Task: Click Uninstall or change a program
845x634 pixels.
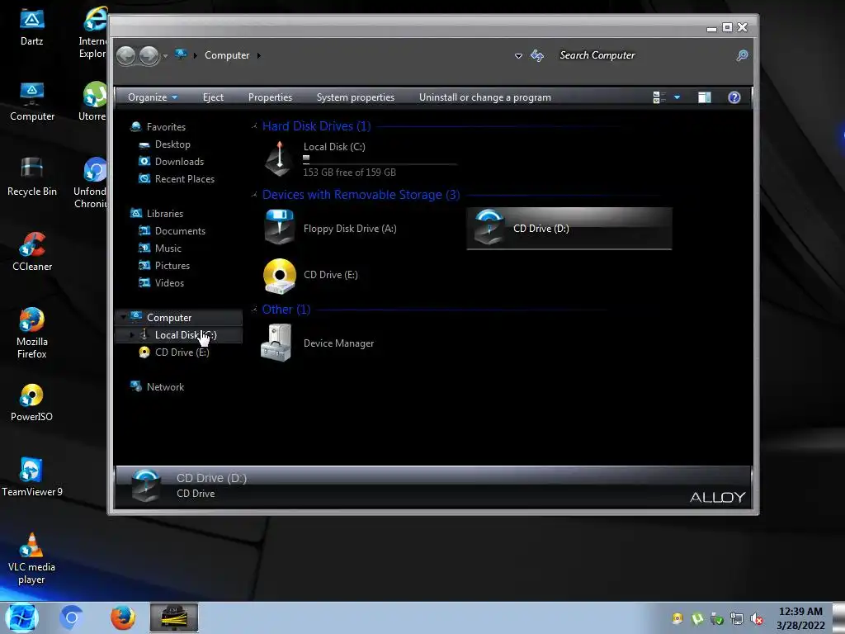Action: coord(485,97)
